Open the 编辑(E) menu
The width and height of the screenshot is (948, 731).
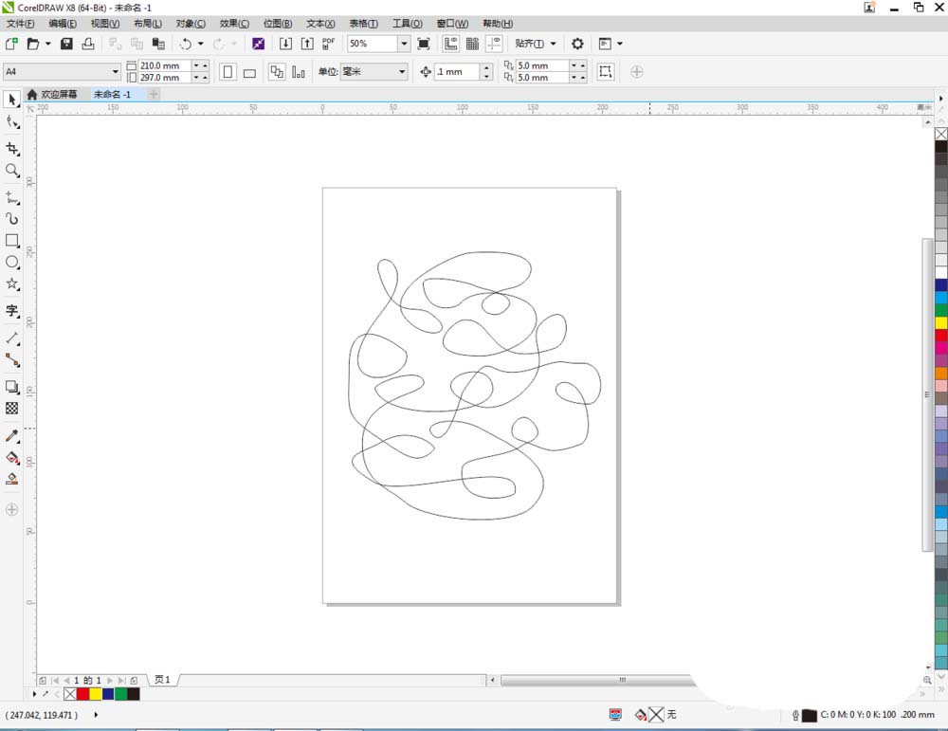63,24
